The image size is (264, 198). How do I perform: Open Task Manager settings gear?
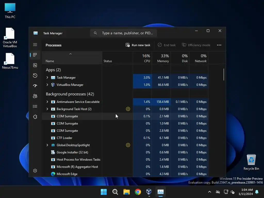click(x=35, y=171)
